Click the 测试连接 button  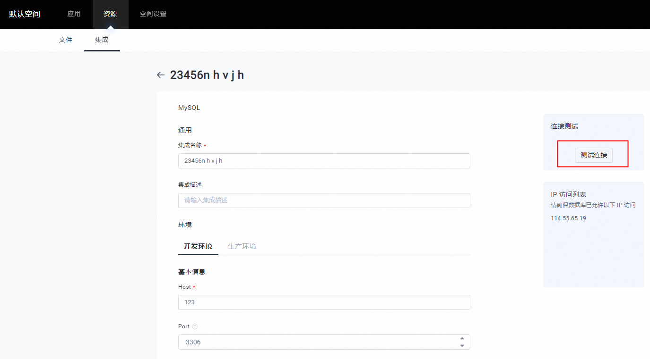point(594,155)
